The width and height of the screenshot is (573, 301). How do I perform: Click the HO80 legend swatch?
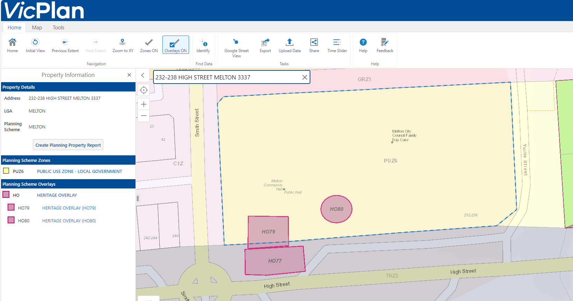click(x=11, y=220)
